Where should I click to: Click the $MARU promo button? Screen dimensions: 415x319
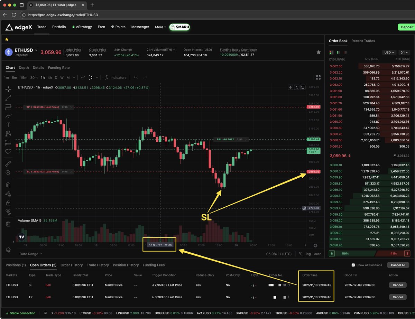coord(180,27)
